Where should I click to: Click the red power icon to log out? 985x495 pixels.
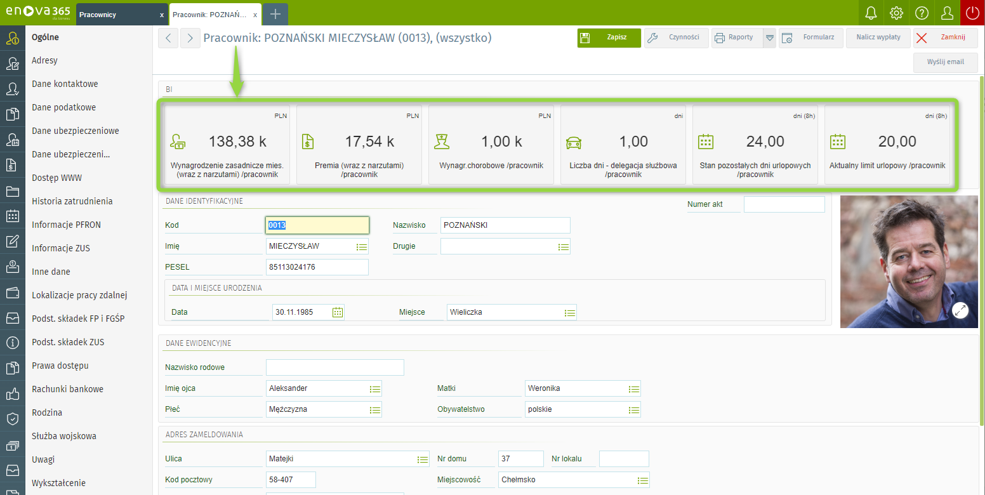(972, 13)
